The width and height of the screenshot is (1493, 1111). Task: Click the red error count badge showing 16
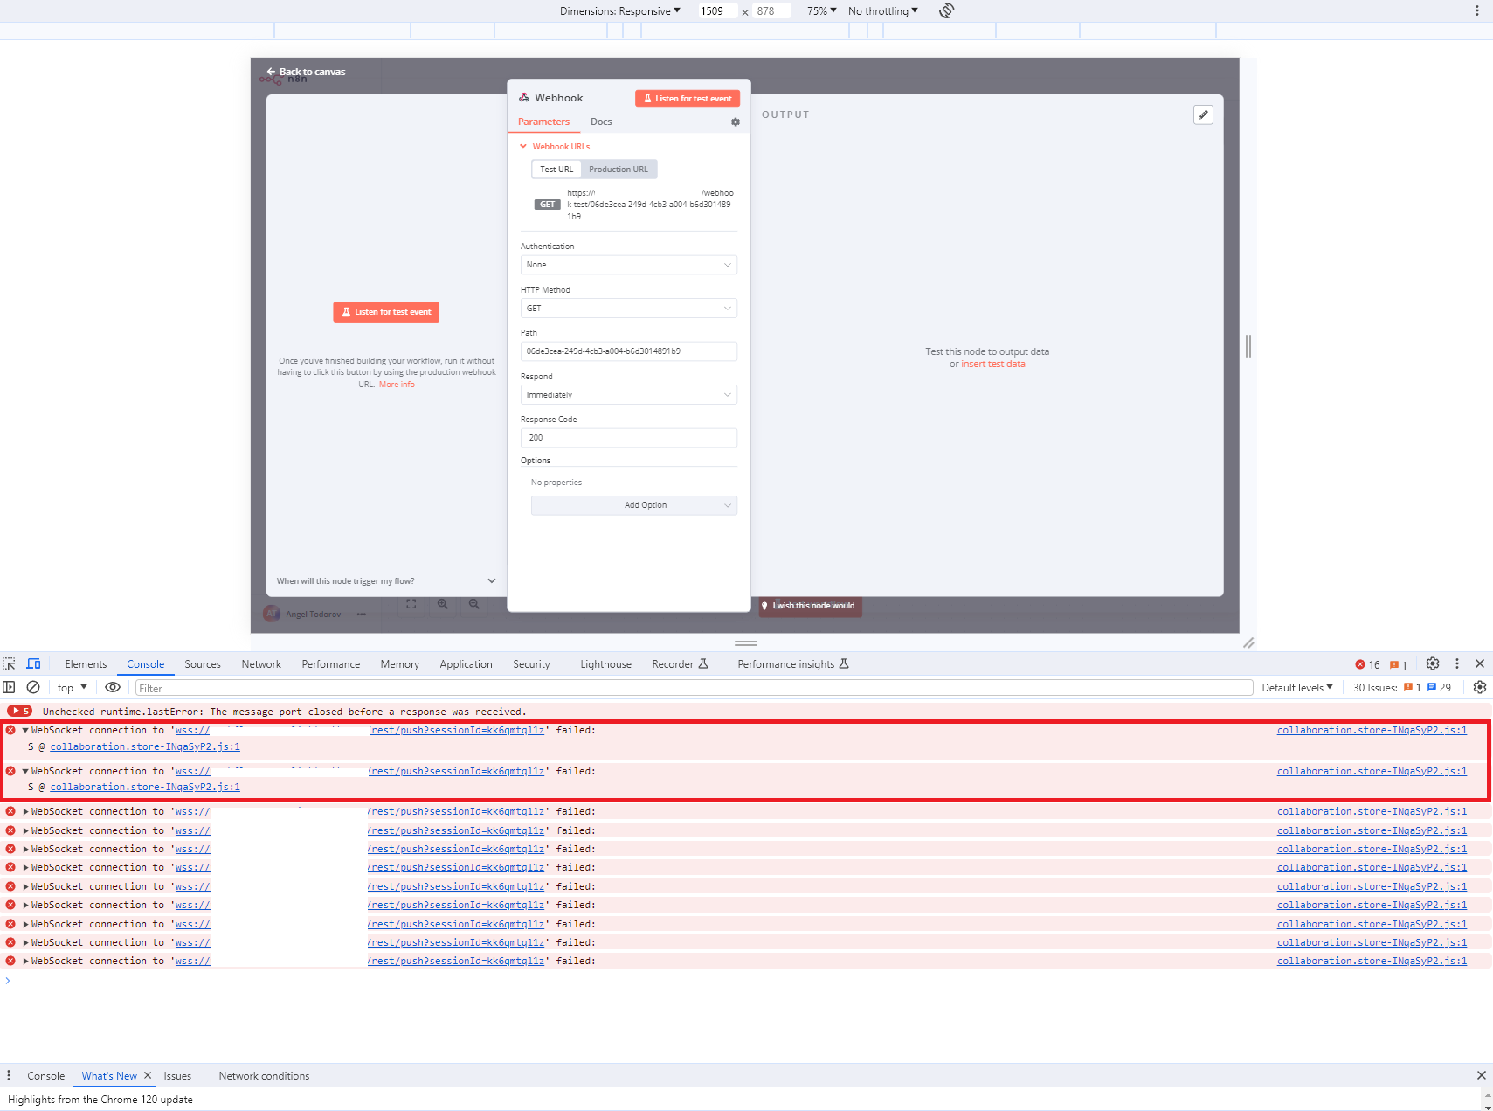1367,665
